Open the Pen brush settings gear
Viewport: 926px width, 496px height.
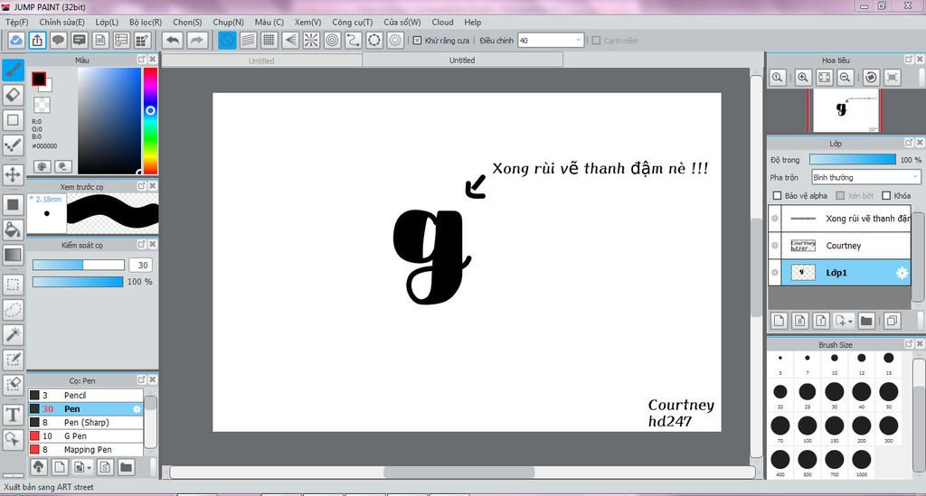137,409
